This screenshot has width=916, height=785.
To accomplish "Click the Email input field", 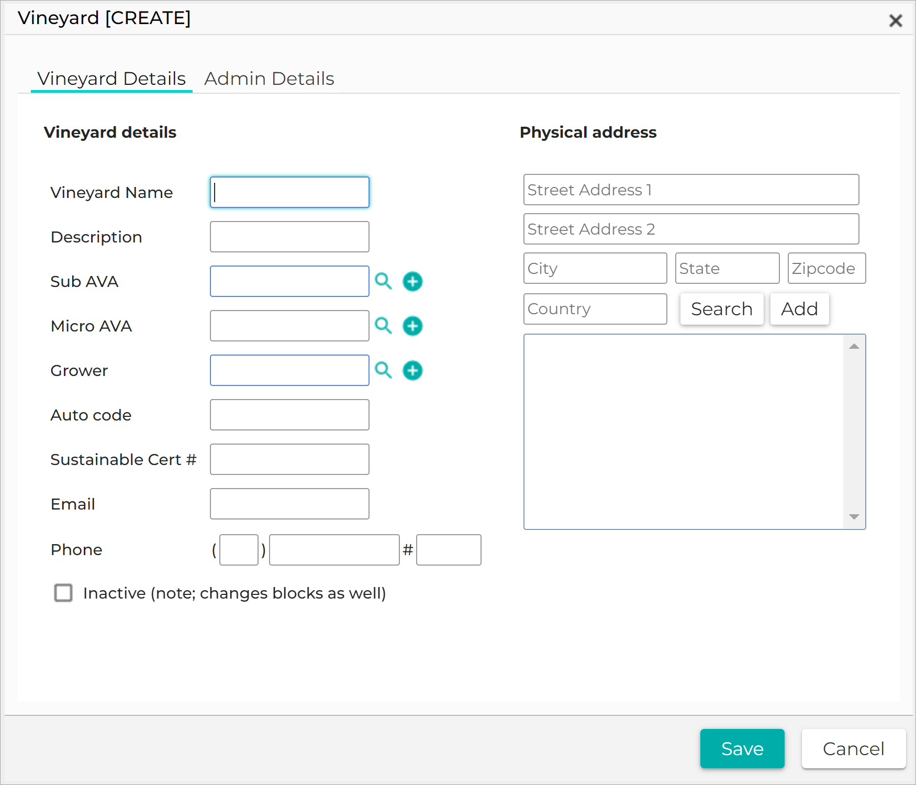I will click(x=289, y=504).
